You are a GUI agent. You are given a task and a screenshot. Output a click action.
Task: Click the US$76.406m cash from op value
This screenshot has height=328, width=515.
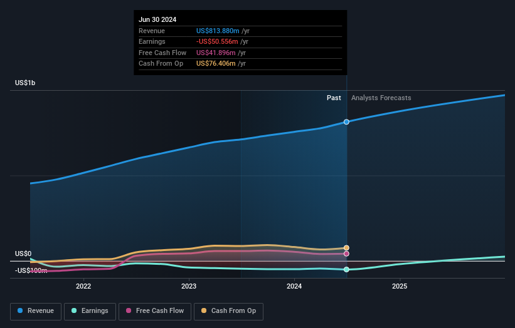[x=216, y=64]
